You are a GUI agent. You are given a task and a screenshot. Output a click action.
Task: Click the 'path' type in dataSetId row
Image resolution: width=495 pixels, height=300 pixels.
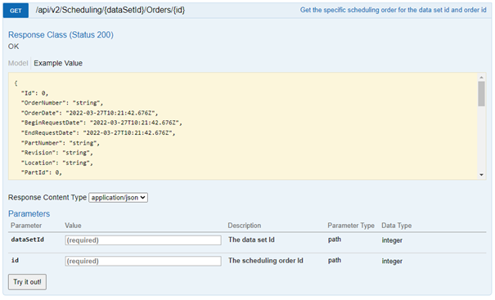tap(335, 240)
